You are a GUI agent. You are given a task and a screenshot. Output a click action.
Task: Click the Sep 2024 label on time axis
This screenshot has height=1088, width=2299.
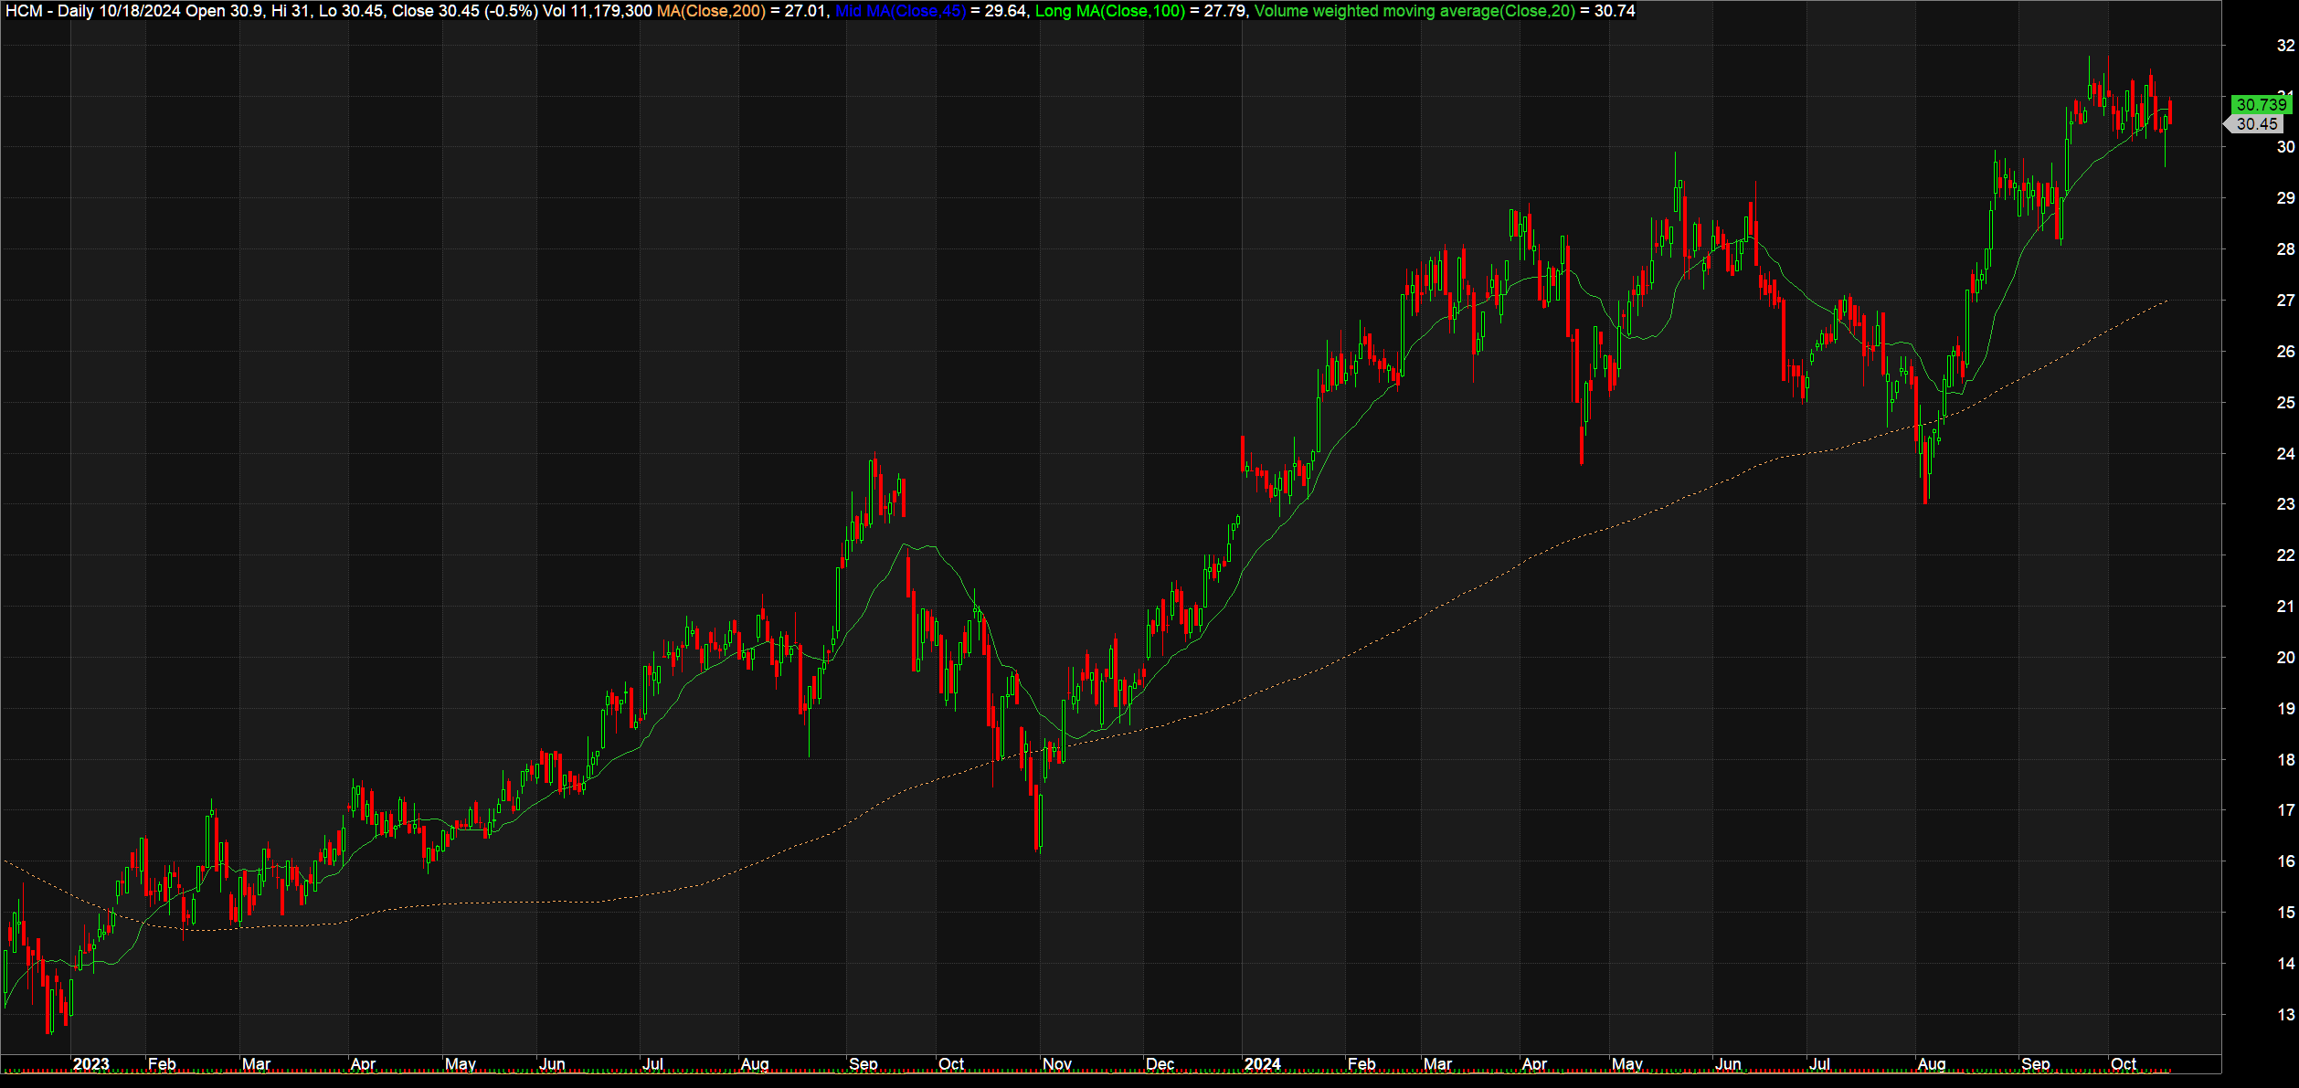point(2035,1064)
